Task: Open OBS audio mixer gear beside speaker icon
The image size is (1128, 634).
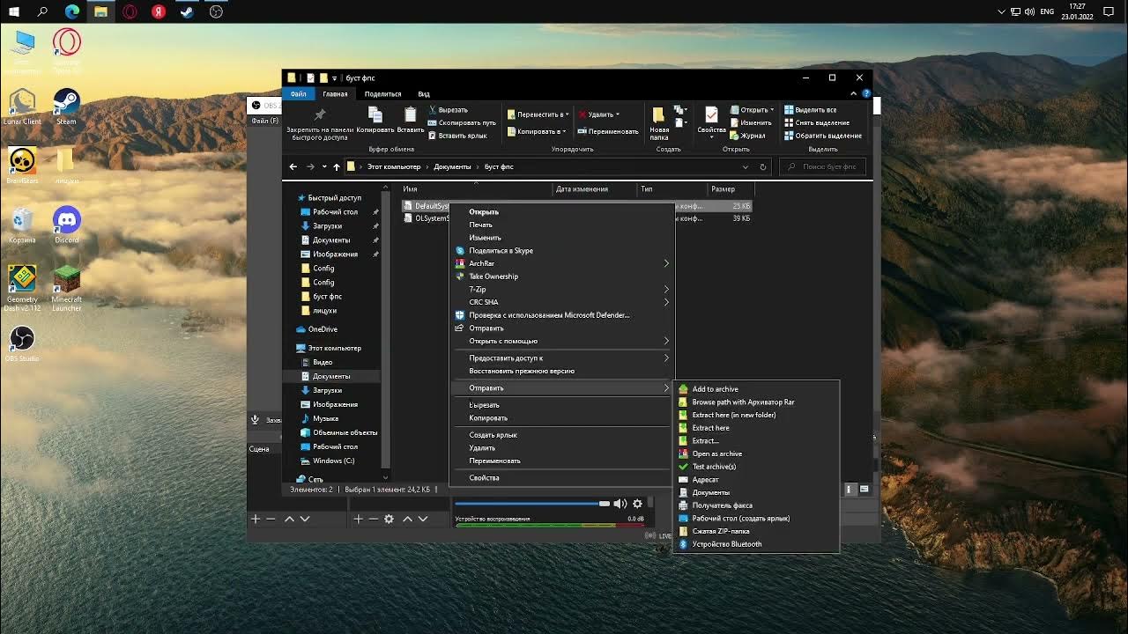Action: tap(637, 504)
